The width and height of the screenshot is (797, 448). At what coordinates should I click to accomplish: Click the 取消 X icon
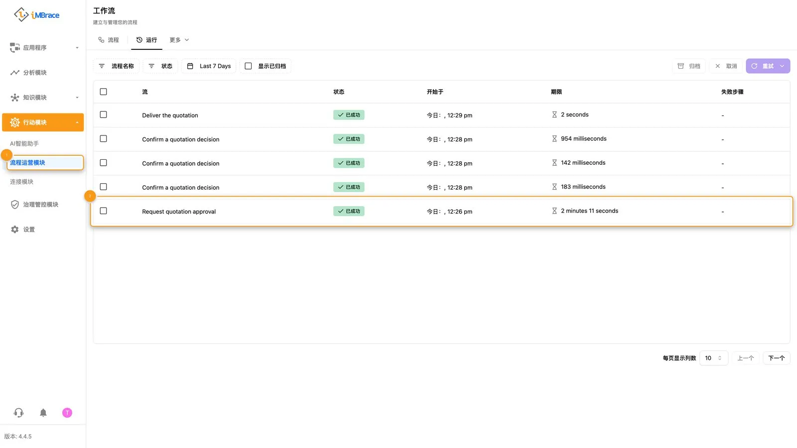point(718,66)
